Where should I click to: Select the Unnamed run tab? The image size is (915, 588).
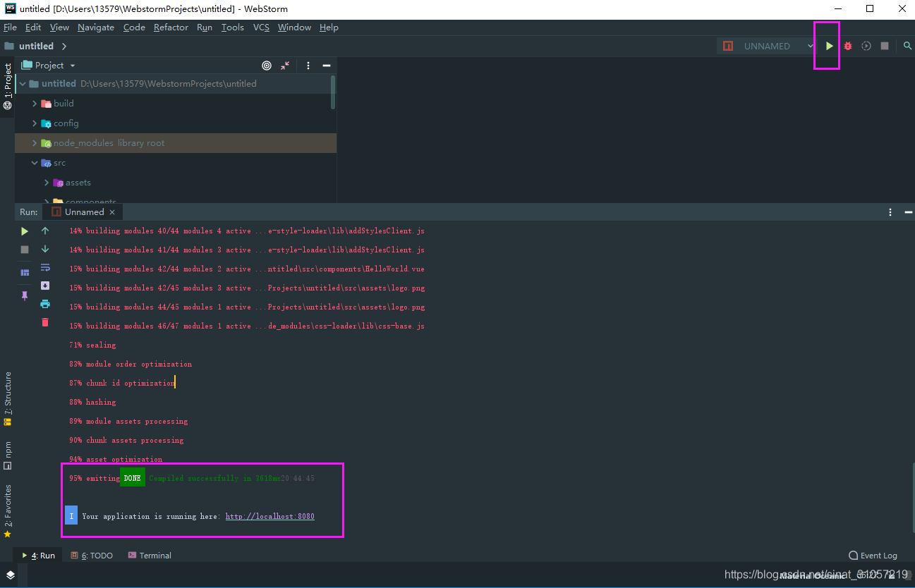click(84, 212)
